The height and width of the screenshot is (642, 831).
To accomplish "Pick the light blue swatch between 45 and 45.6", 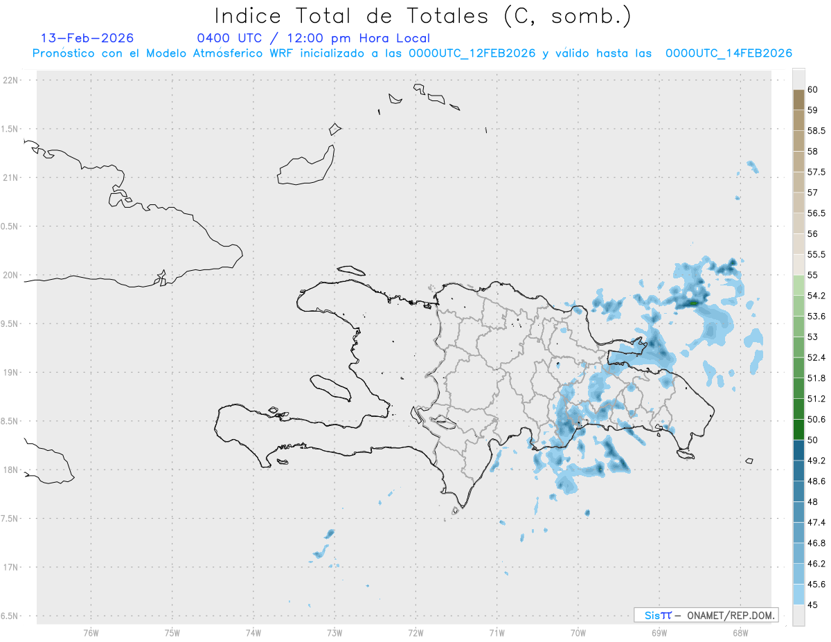I will point(798,594).
